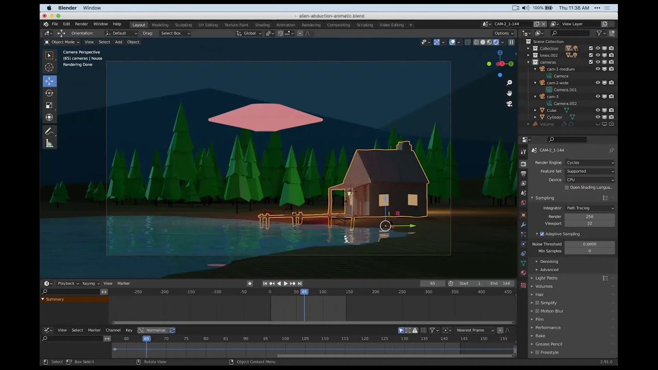
Task: Switch to the Modeling workspace tab
Action: click(x=160, y=25)
